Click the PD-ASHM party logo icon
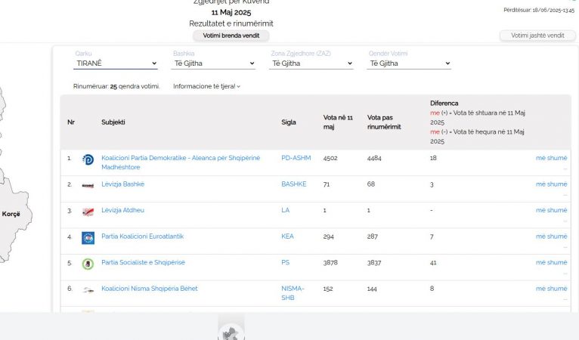The image size is (579, 340). pyautogui.click(x=88, y=159)
